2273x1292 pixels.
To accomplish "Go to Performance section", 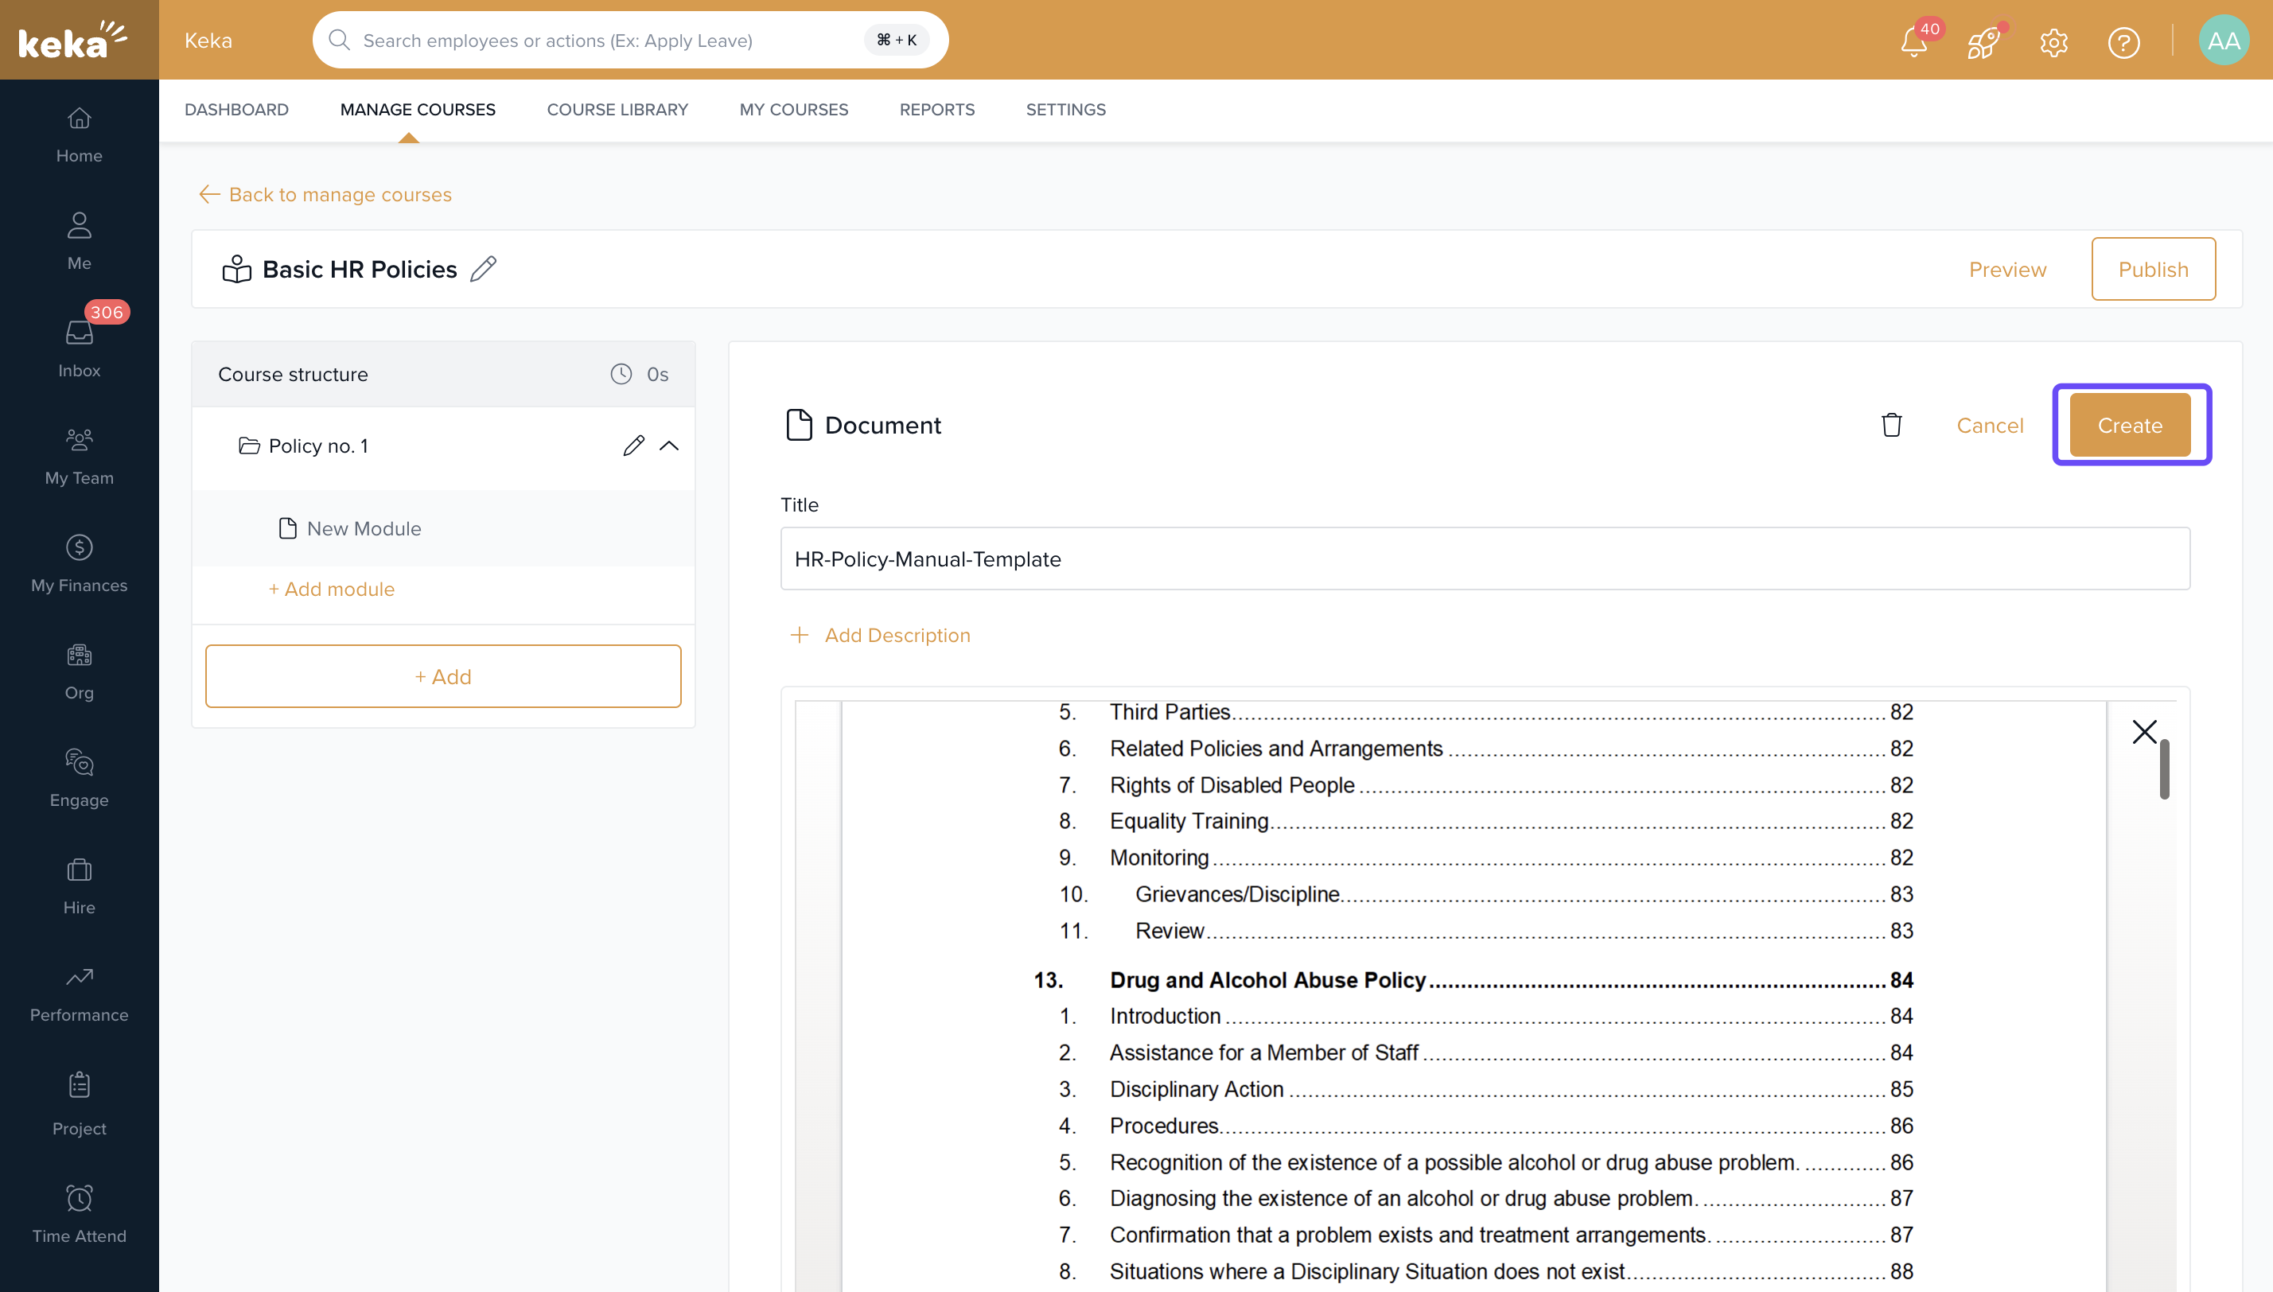I will 79,992.
